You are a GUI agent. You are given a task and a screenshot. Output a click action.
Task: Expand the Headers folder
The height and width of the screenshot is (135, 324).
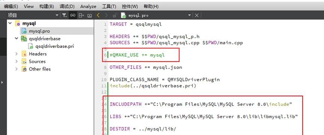(16, 54)
